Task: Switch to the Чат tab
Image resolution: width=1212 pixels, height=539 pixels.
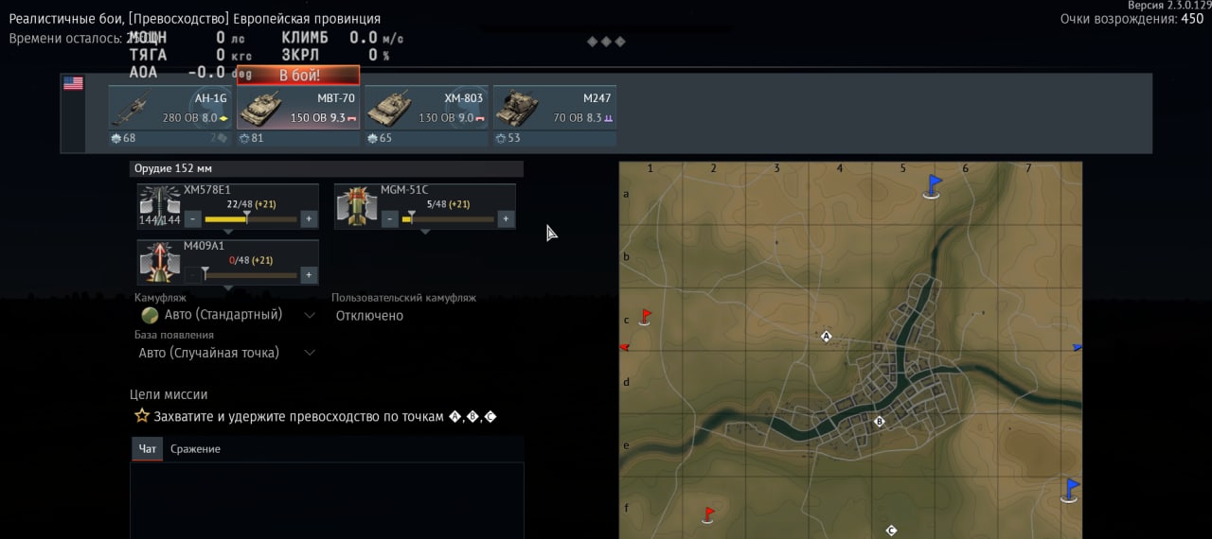Action: coord(148,449)
